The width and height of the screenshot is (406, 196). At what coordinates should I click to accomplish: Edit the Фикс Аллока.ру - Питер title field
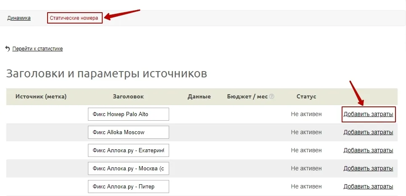[x=128, y=187]
